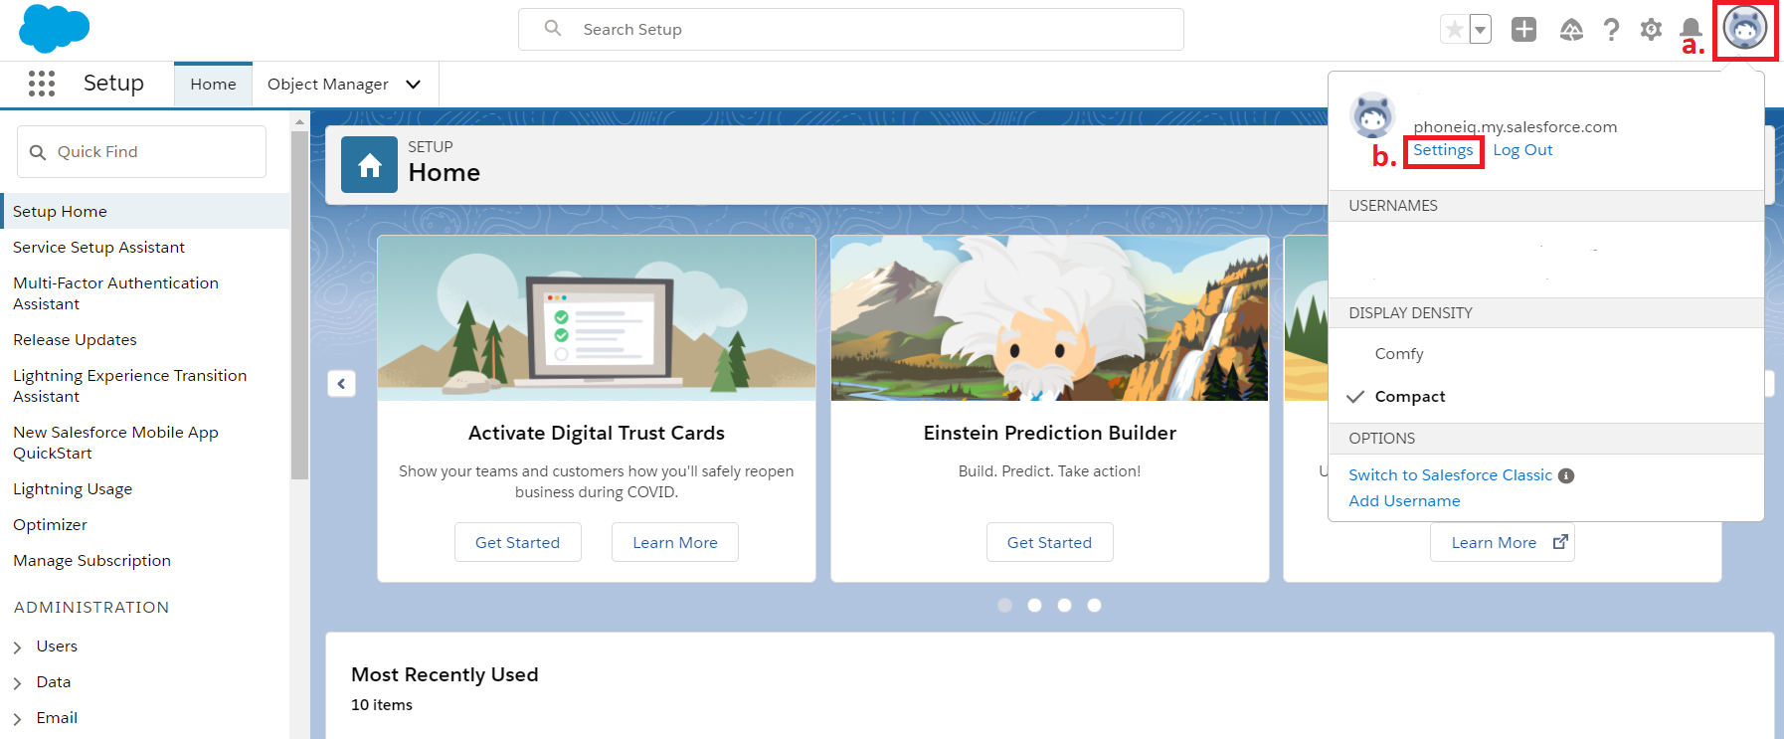Click the profile avatar inside the user panel
1784x739 pixels.
click(1372, 115)
